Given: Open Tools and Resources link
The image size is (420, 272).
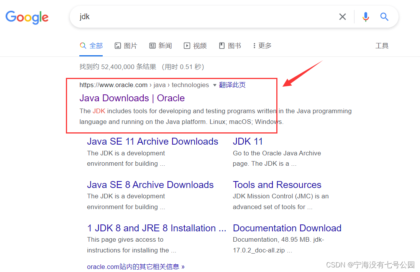Looking at the screenshot, I should [x=277, y=185].
